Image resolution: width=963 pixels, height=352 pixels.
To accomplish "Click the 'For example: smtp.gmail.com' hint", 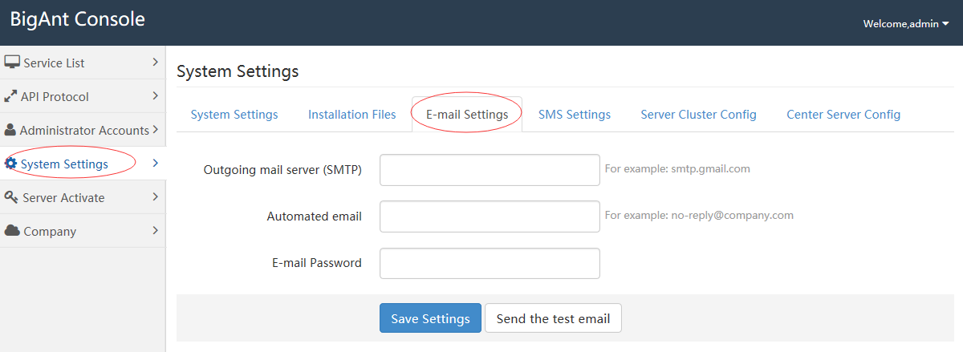I will click(x=677, y=169).
